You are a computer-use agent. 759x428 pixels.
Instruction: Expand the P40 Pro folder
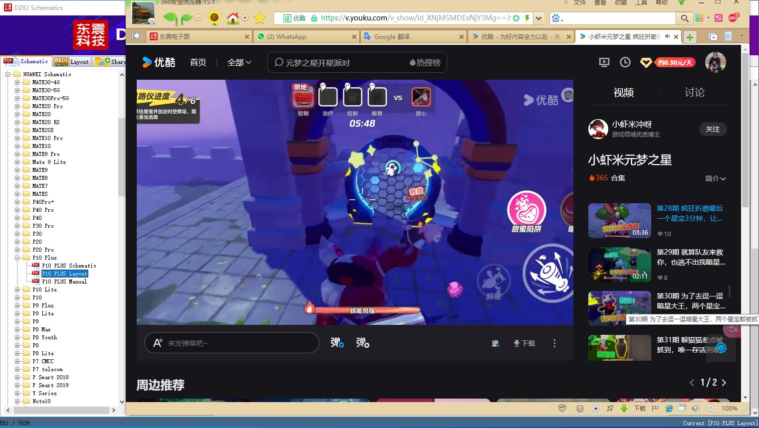(17, 210)
